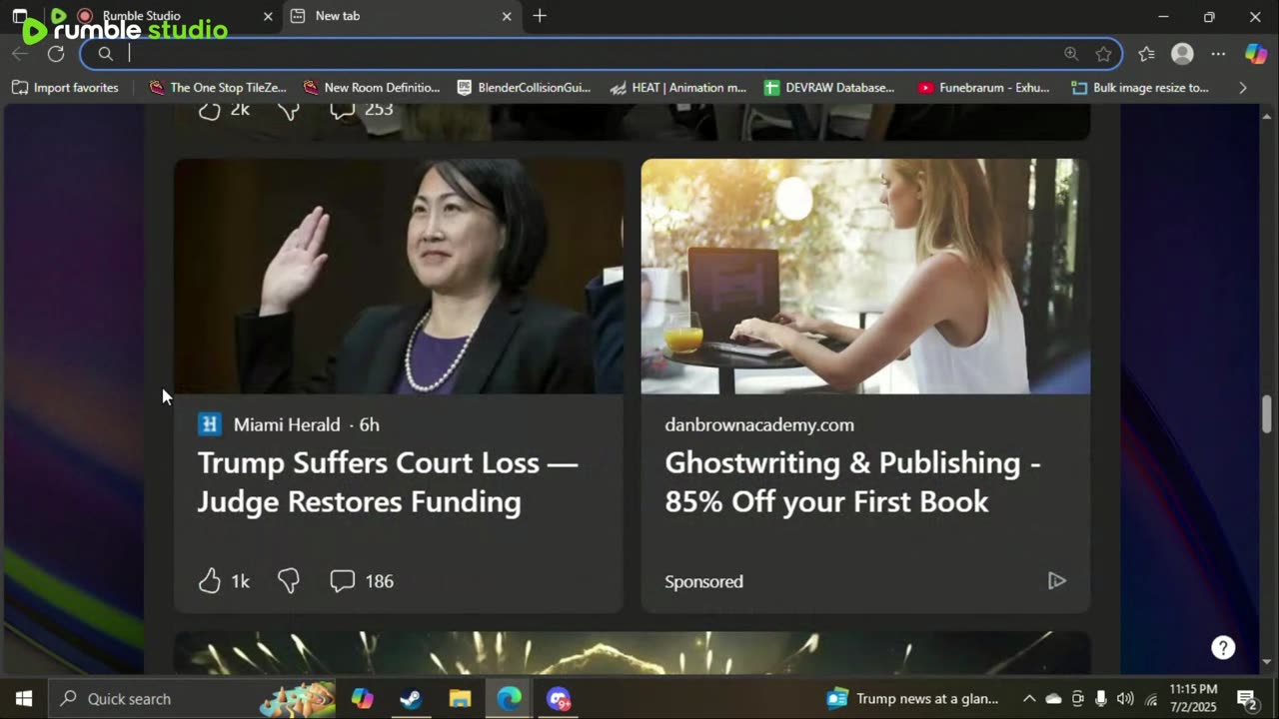1279x719 pixels.
Task: Open the ghostwriting ad image
Action: point(865,277)
